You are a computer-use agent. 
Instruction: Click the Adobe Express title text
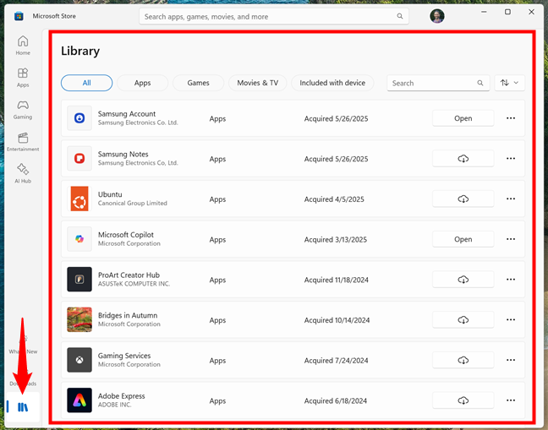121,396
